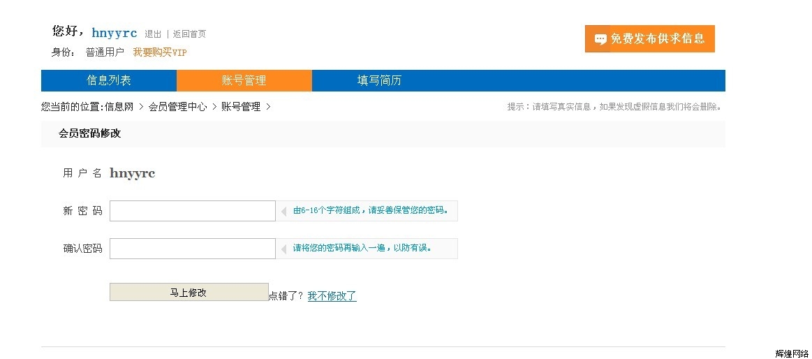This screenshot has height=359, width=812.
Task: Open the 我要购买VIP link
Action: (x=159, y=52)
